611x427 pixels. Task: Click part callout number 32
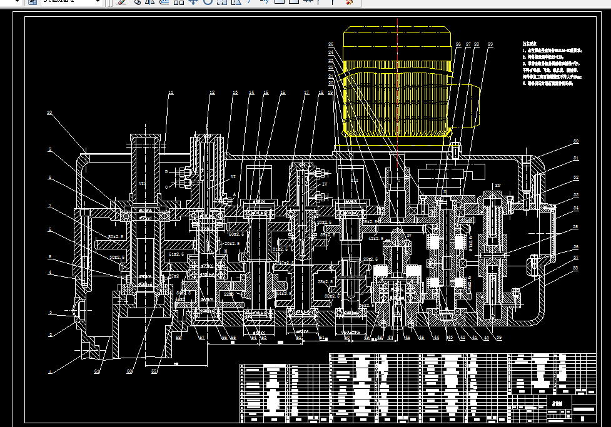point(576,178)
